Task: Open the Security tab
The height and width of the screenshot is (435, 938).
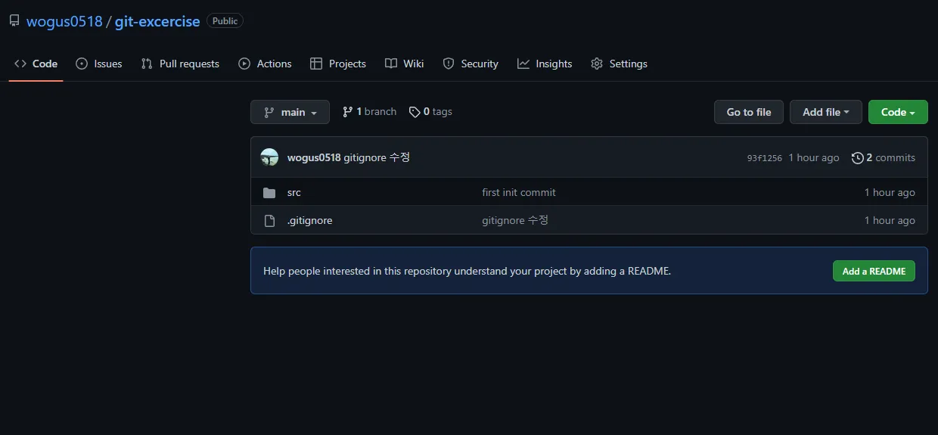Action: tap(471, 64)
